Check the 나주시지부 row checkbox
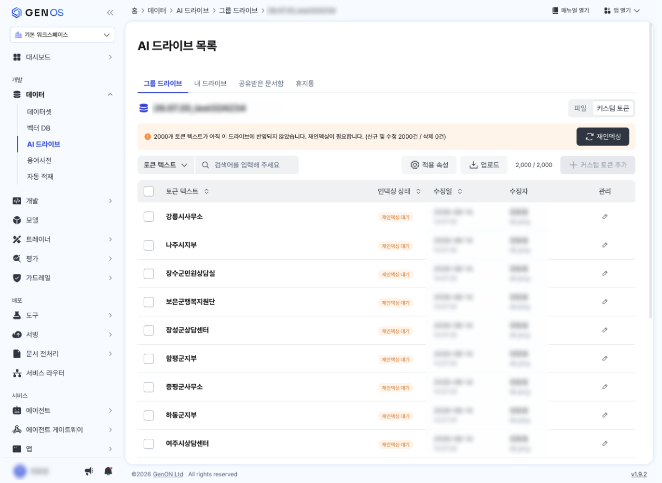This screenshot has width=662, height=483. coord(148,245)
